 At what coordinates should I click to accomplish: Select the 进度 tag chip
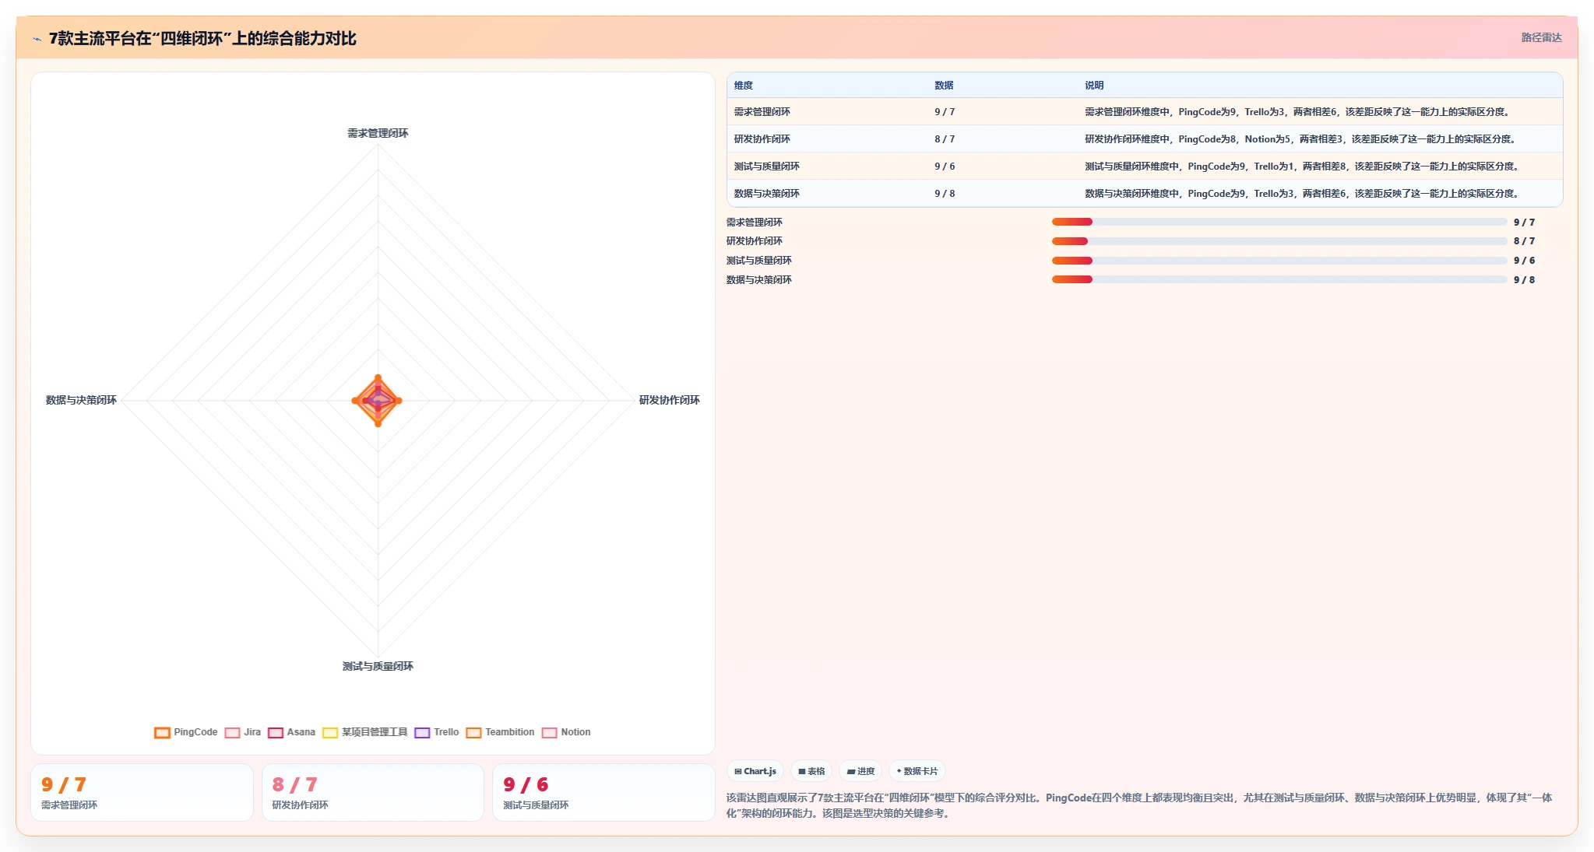click(x=860, y=771)
